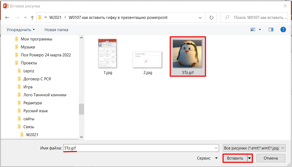This screenshot has width=292, height=167.
Task: Select the Lepriz folder
Action: [29, 71]
